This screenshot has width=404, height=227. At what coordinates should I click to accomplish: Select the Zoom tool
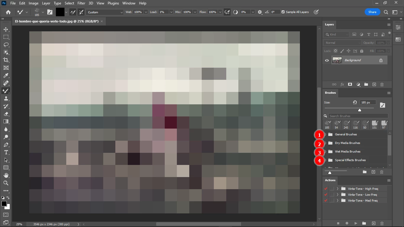click(x=6, y=183)
